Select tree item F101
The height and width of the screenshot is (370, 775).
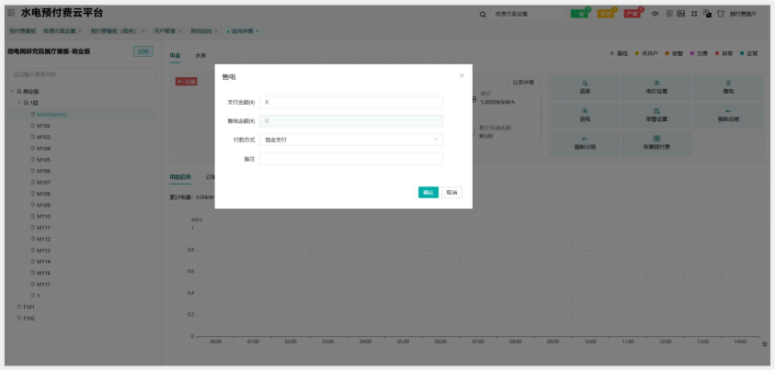29,307
